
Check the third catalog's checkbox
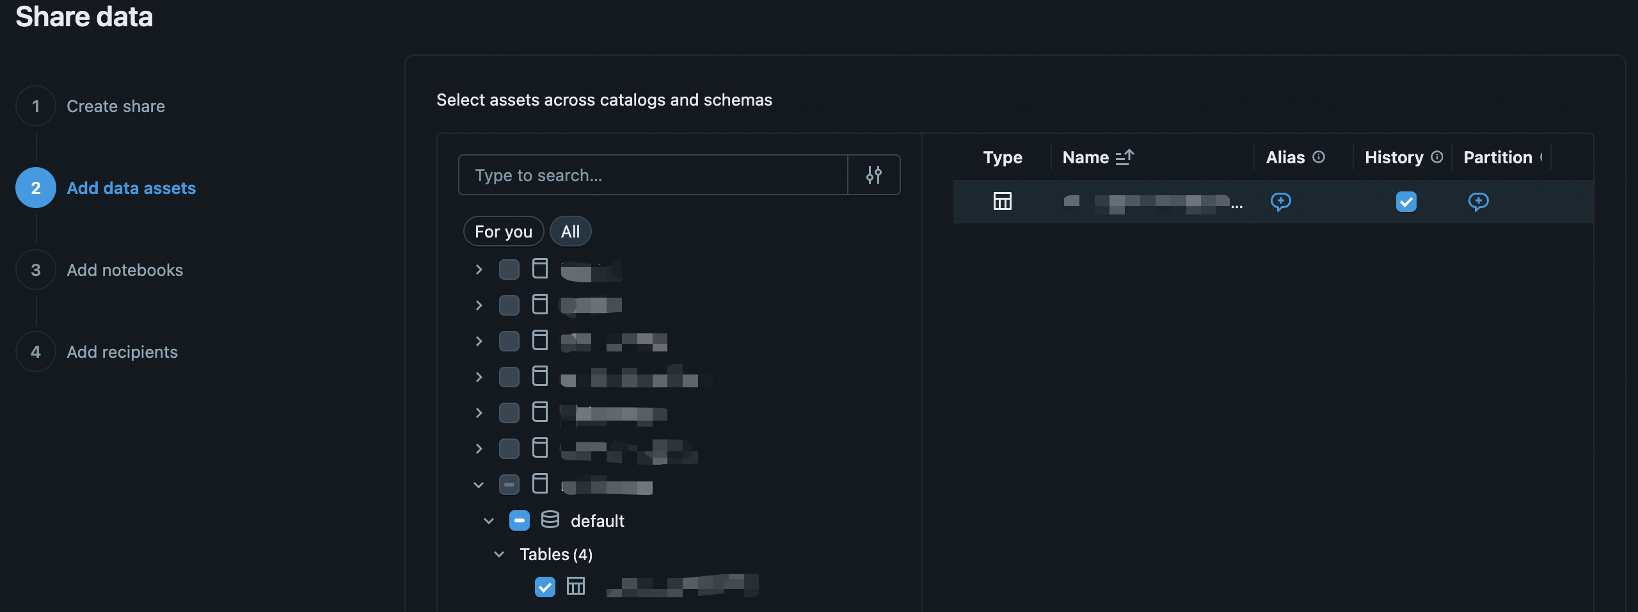(x=509, y=341)
